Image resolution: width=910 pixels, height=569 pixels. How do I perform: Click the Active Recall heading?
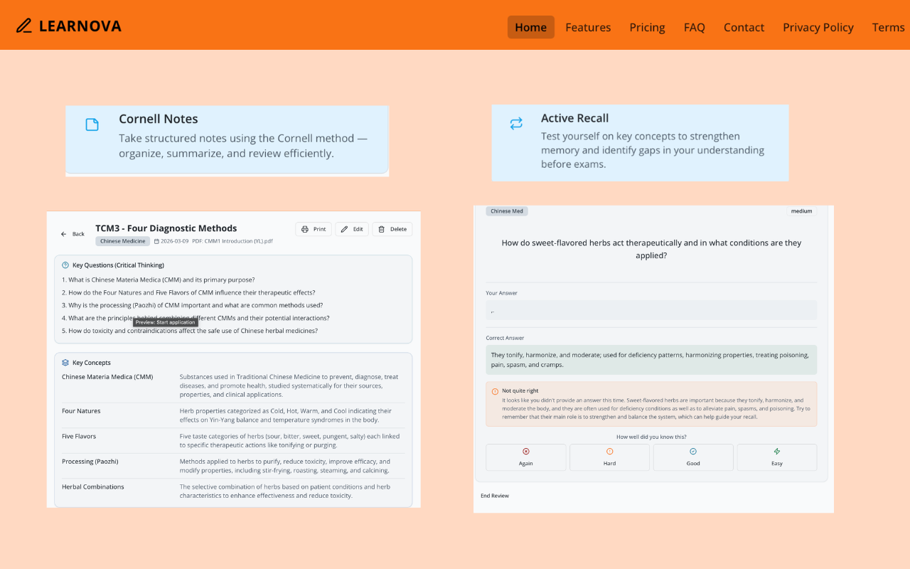pos(575,118)
